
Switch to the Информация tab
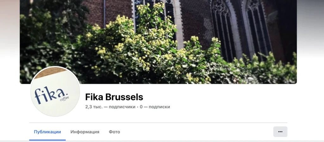click(85, 132)
